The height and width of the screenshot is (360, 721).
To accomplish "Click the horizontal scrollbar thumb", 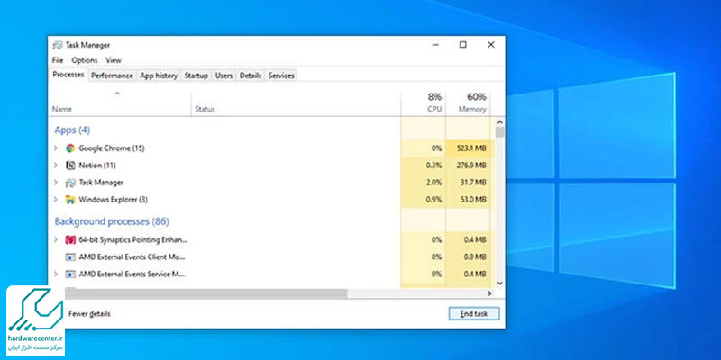I will pos(205,293).
